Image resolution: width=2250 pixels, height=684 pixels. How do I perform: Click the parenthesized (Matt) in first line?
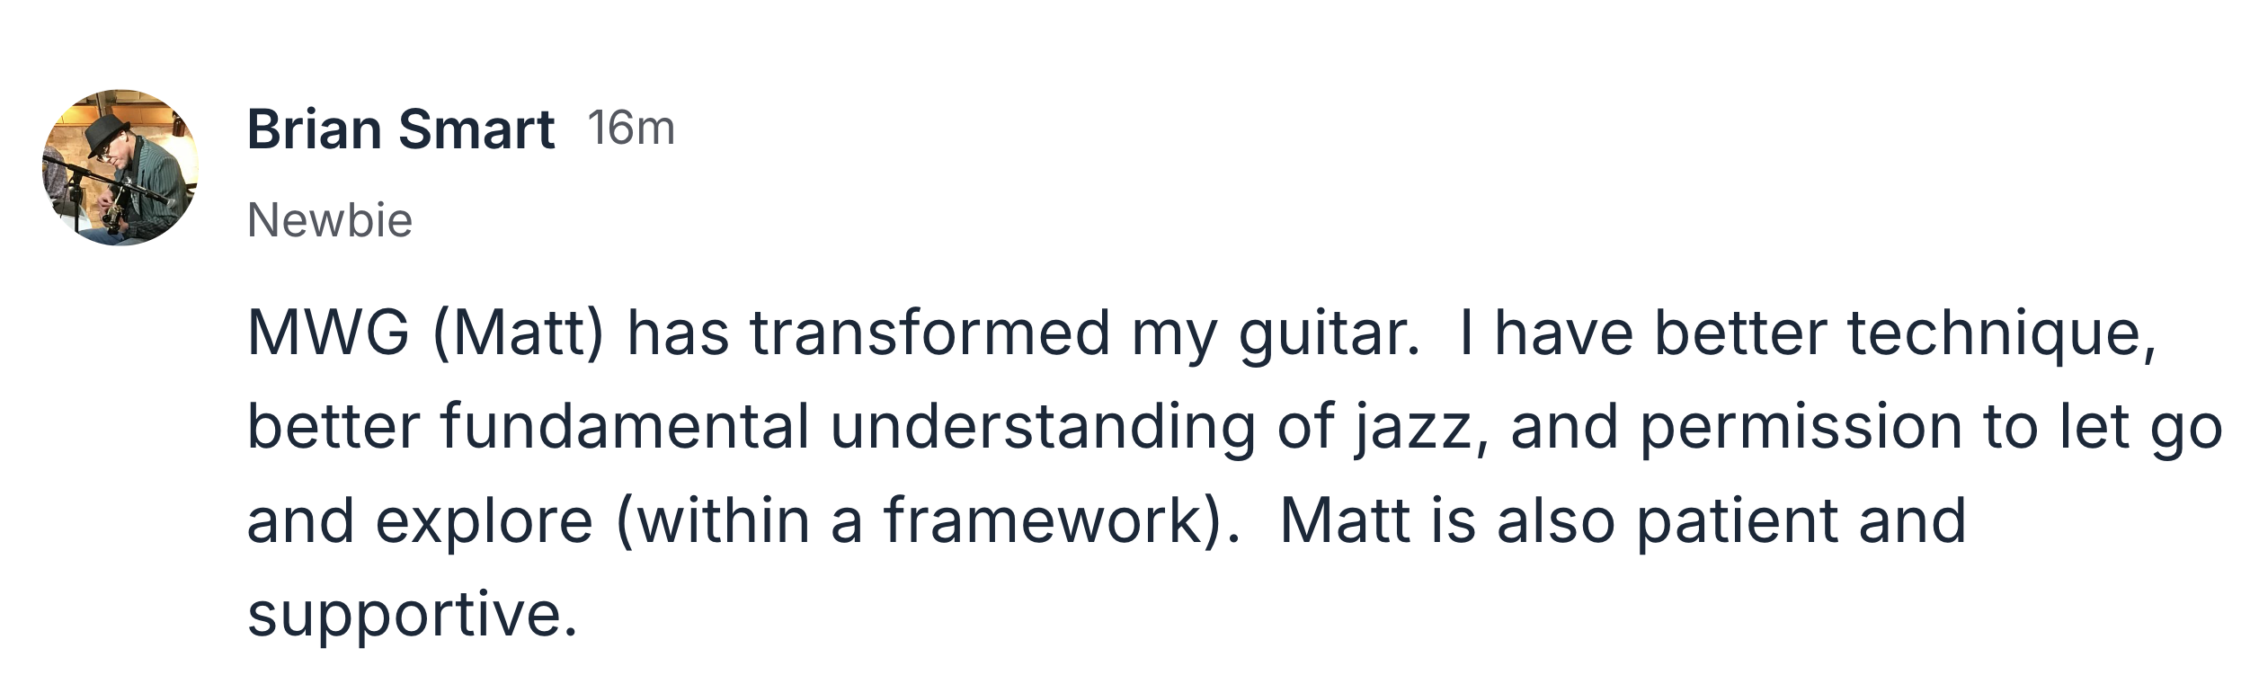(519, 334)
